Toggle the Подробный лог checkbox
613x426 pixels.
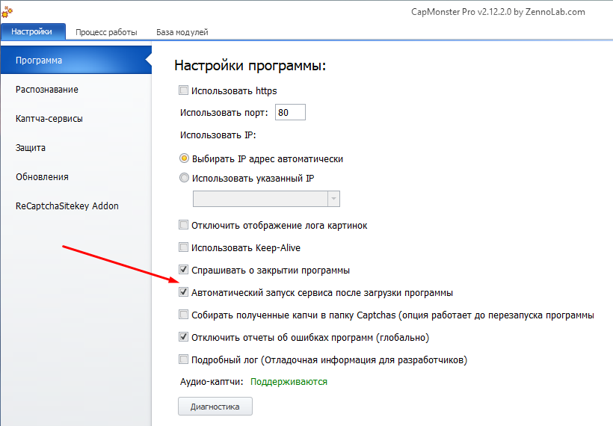184,360
